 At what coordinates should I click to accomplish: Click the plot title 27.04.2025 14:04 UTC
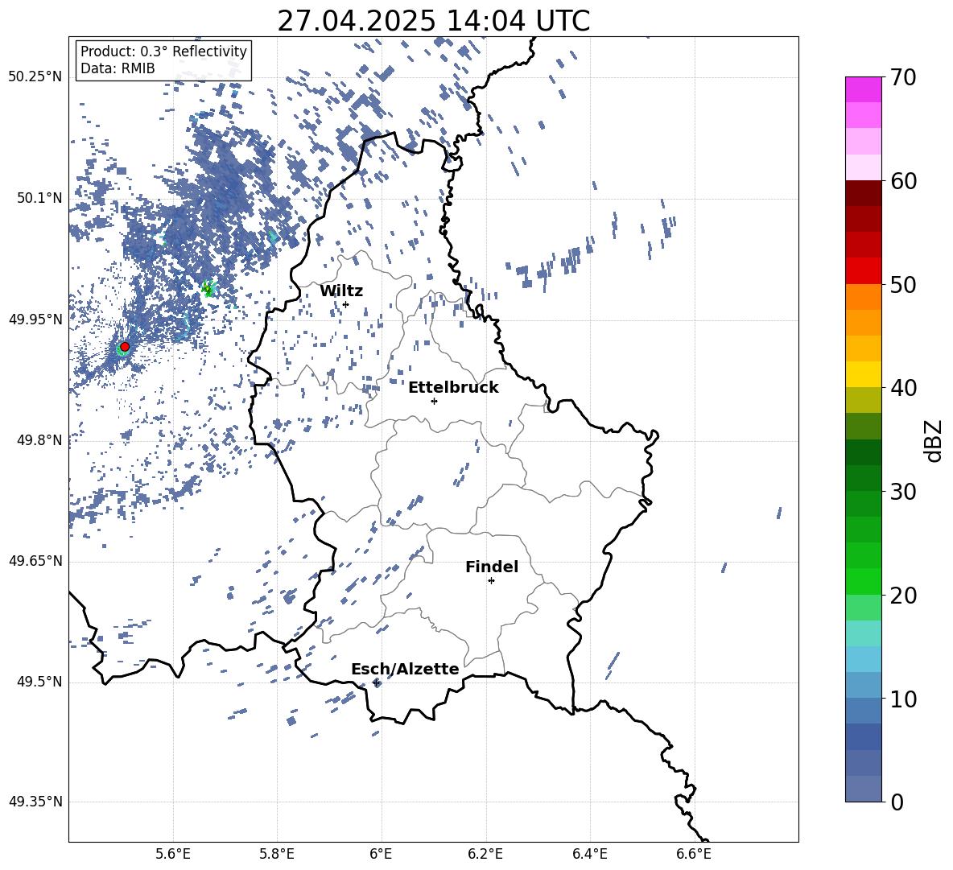[433, 21]
